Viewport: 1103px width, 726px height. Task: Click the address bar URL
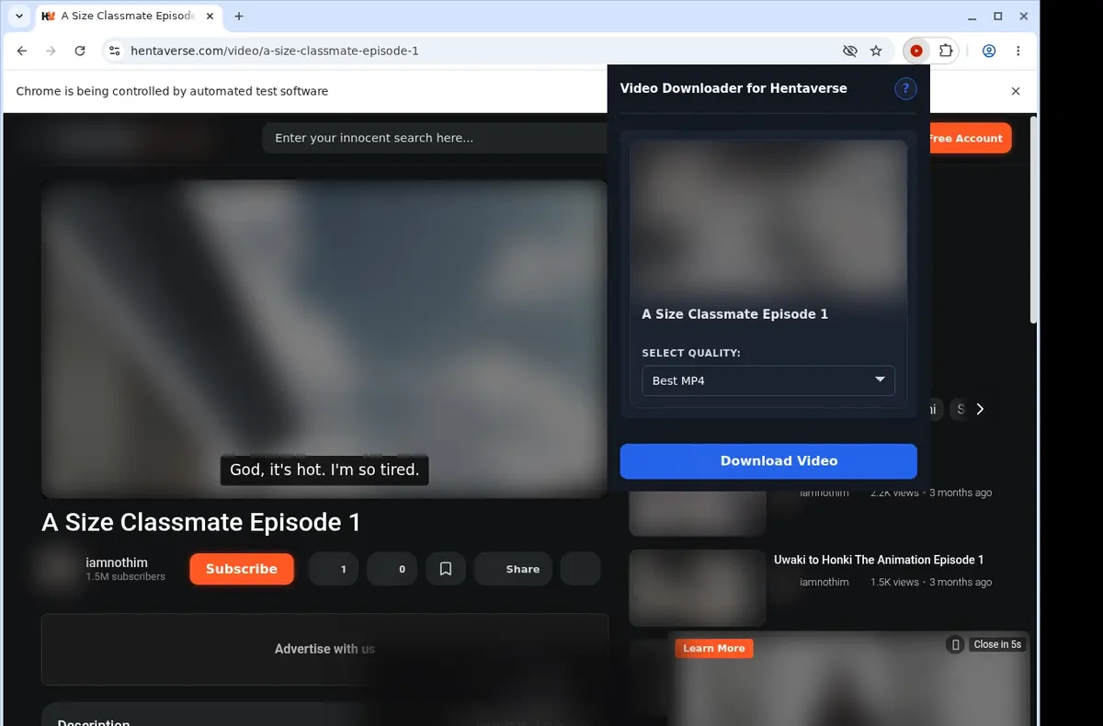[275, 51]
